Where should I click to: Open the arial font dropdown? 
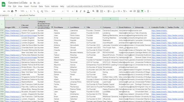point(57,11)
